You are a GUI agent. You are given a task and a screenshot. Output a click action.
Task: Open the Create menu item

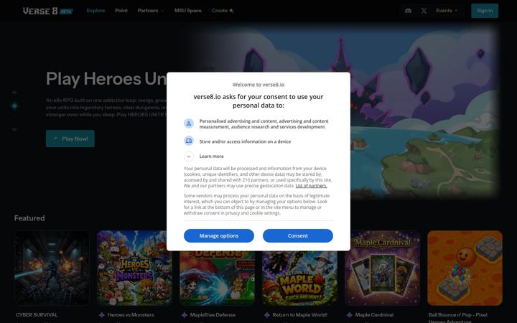pos(223,11)
